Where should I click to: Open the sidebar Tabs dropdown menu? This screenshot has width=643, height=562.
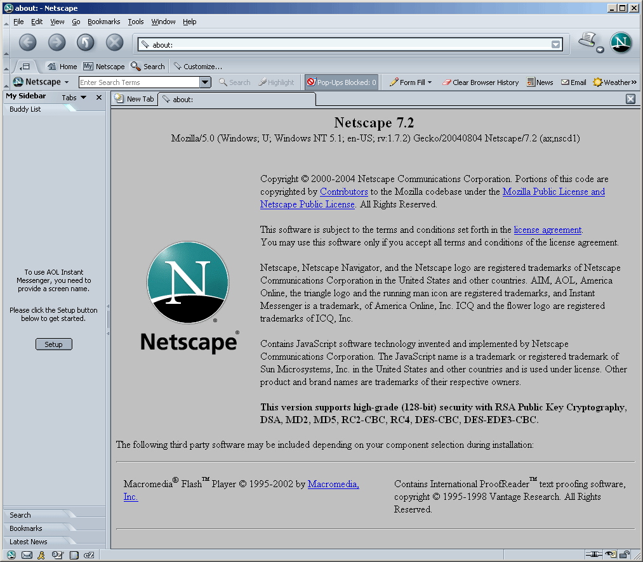pyautogui.click(x=74, y=98)
